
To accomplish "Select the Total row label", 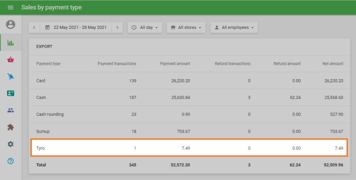I will pyautogui.click(x=41, y=165).
